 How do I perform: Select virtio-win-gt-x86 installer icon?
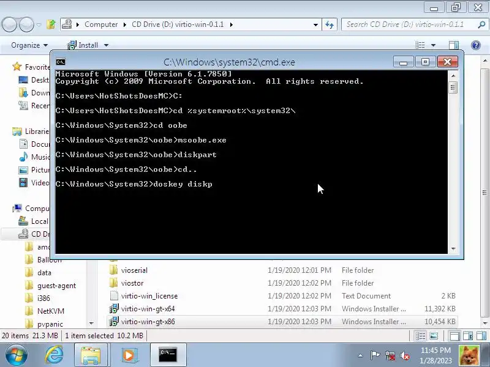(x=114, y=321)
